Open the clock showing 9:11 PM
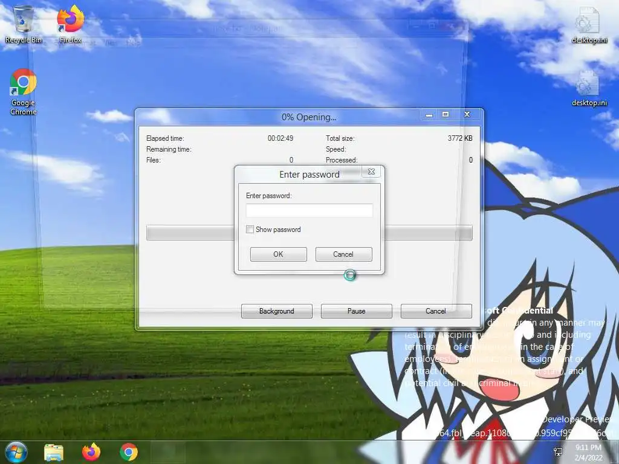Screen dimensions: 619x464 (588, 453)
